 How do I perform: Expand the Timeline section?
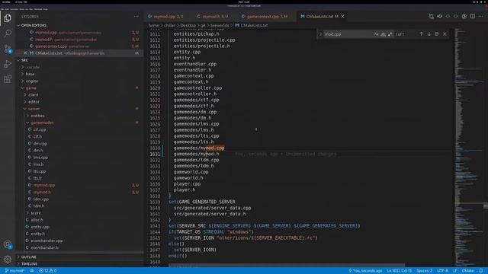tap(29, 264)
